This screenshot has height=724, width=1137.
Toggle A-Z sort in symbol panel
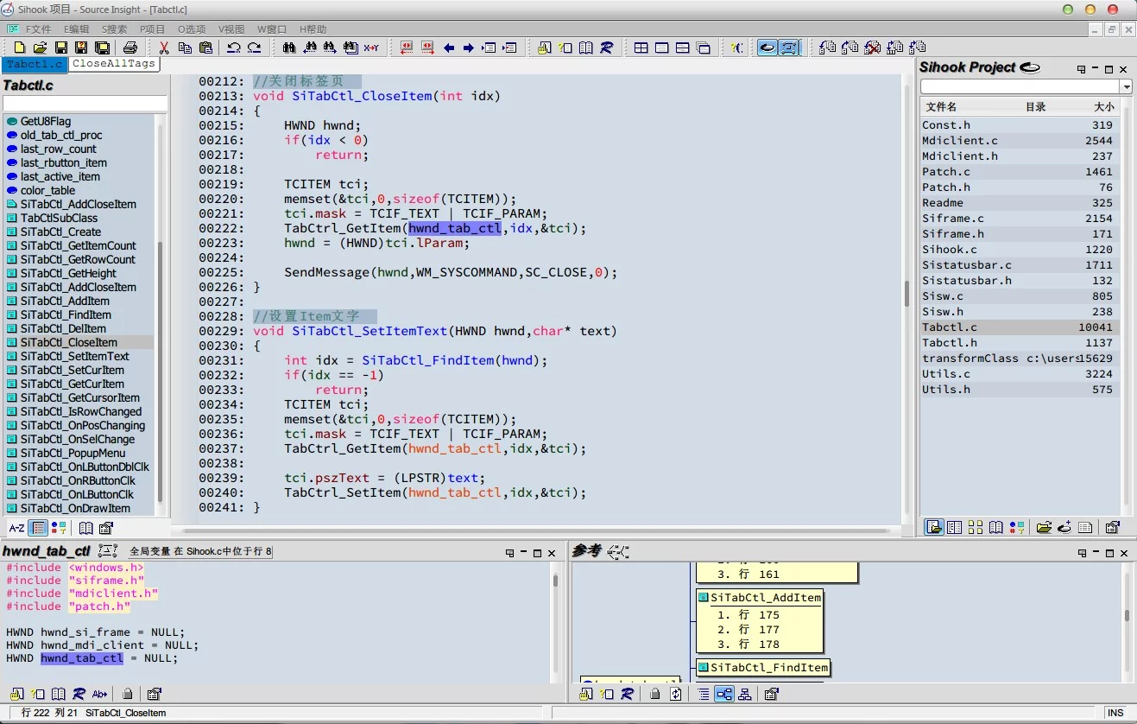16,528
